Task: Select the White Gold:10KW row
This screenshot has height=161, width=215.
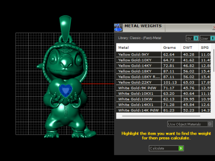Action: pyautogui.click(x=163, y=99)
